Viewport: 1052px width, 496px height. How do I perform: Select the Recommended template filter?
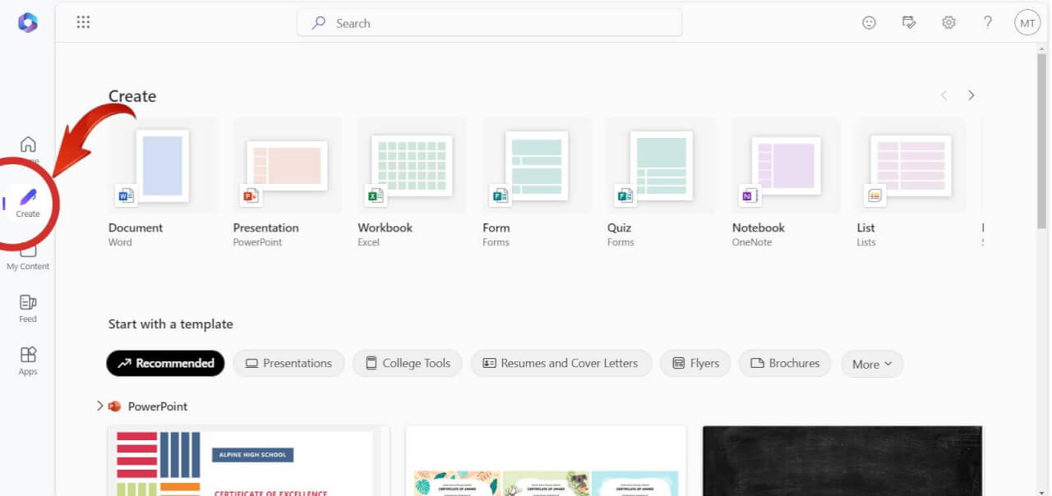click(x=165, y=363)
